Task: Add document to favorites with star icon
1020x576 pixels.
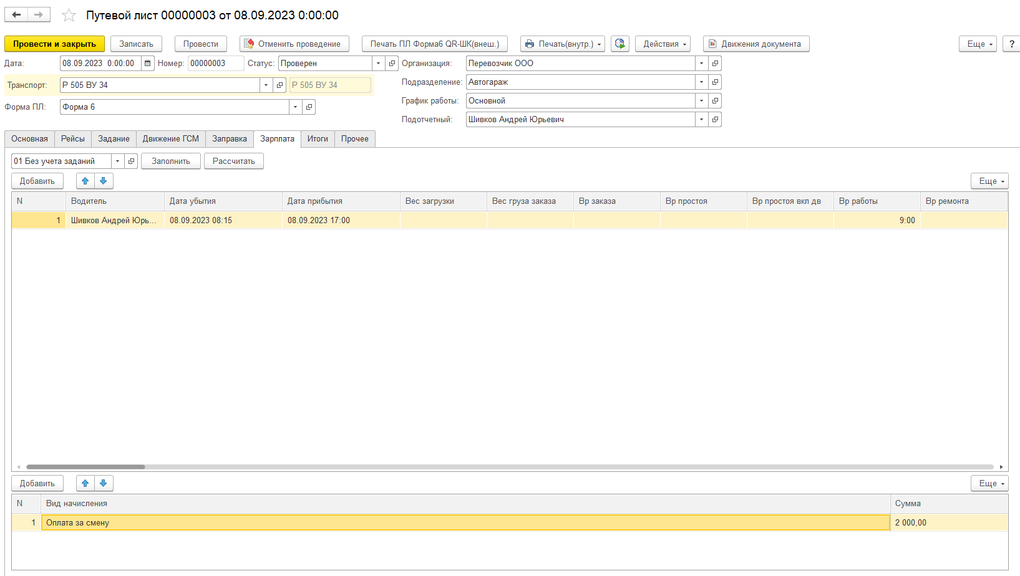Action: coord(69,15)
